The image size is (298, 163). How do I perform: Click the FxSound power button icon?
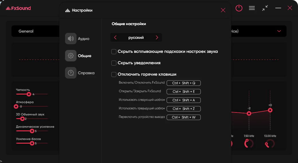[239, 8]
